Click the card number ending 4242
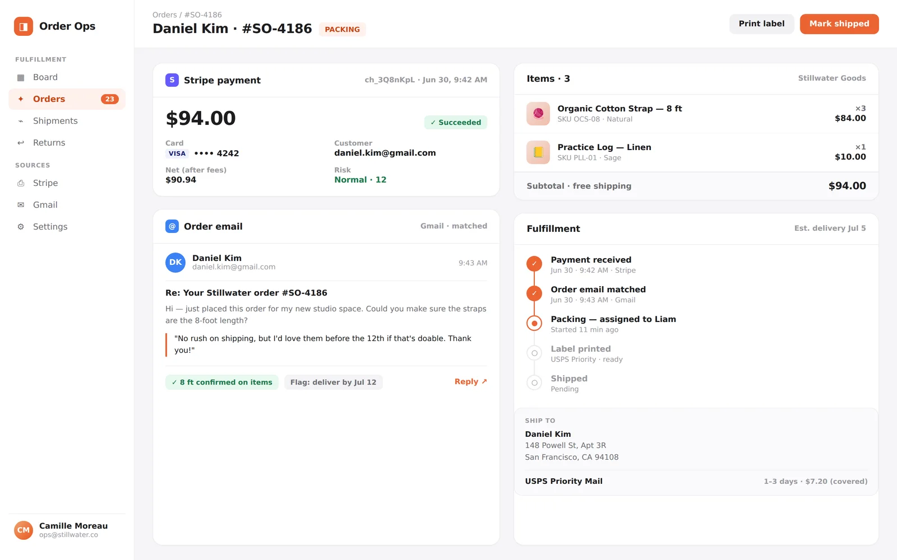897x560 pixels. tap(216, 153)
